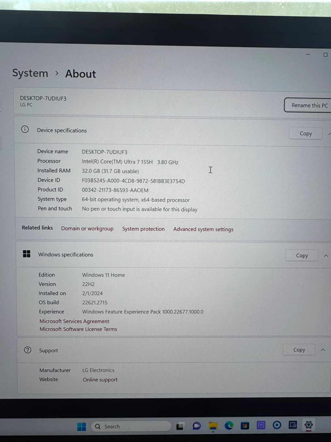Click Installed RAM value 32.0 GB
The width and height of the screenshot is (331, 442).
[110, 171]
